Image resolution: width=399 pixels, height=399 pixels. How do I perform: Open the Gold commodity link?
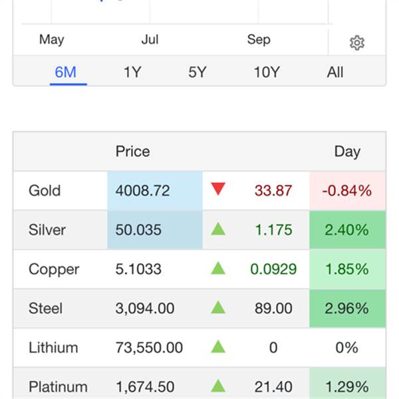45,191
